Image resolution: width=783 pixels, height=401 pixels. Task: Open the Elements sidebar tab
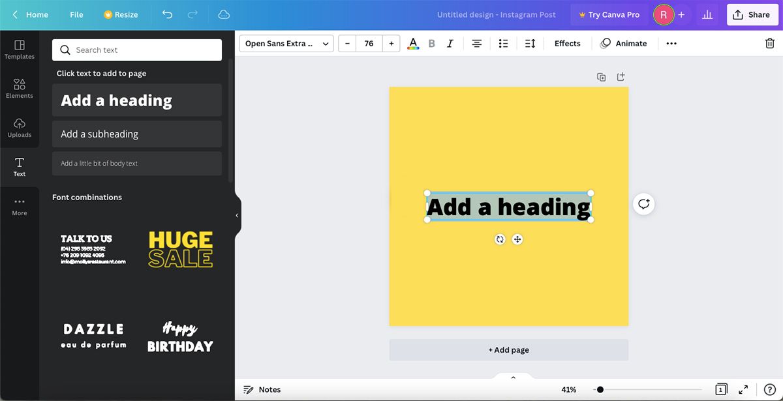20,89
